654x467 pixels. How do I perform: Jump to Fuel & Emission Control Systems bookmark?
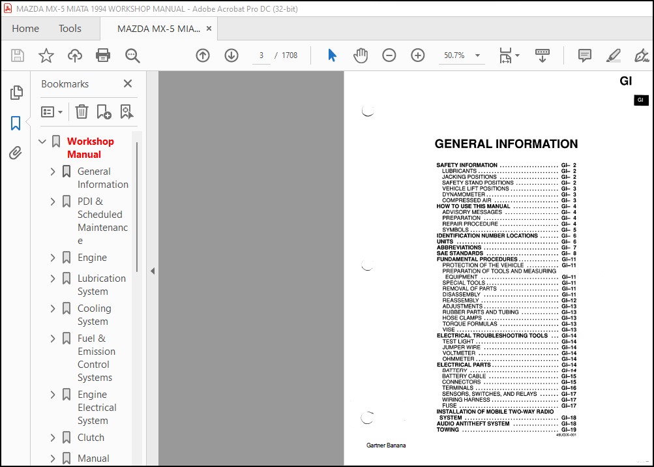click(97, 357)
